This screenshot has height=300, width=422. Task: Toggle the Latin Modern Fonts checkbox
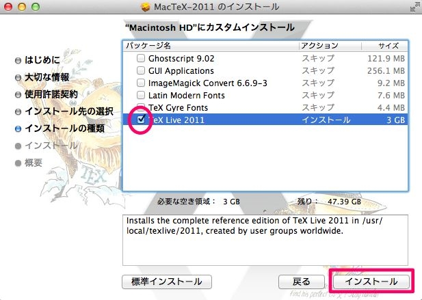[141, 95]
